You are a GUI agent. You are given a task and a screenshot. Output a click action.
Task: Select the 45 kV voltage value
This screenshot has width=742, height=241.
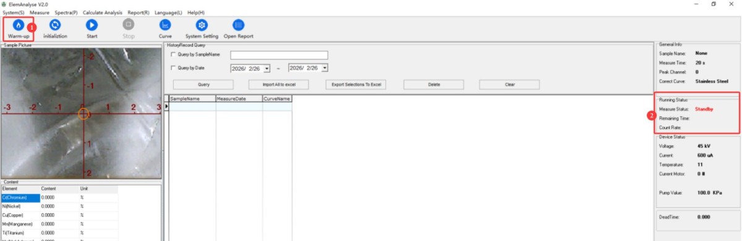point(703,146)
